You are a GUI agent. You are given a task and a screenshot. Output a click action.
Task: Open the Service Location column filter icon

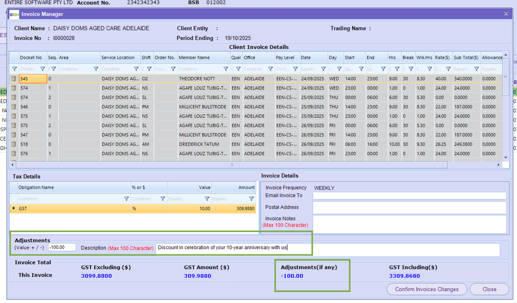[x=136, y=69]
